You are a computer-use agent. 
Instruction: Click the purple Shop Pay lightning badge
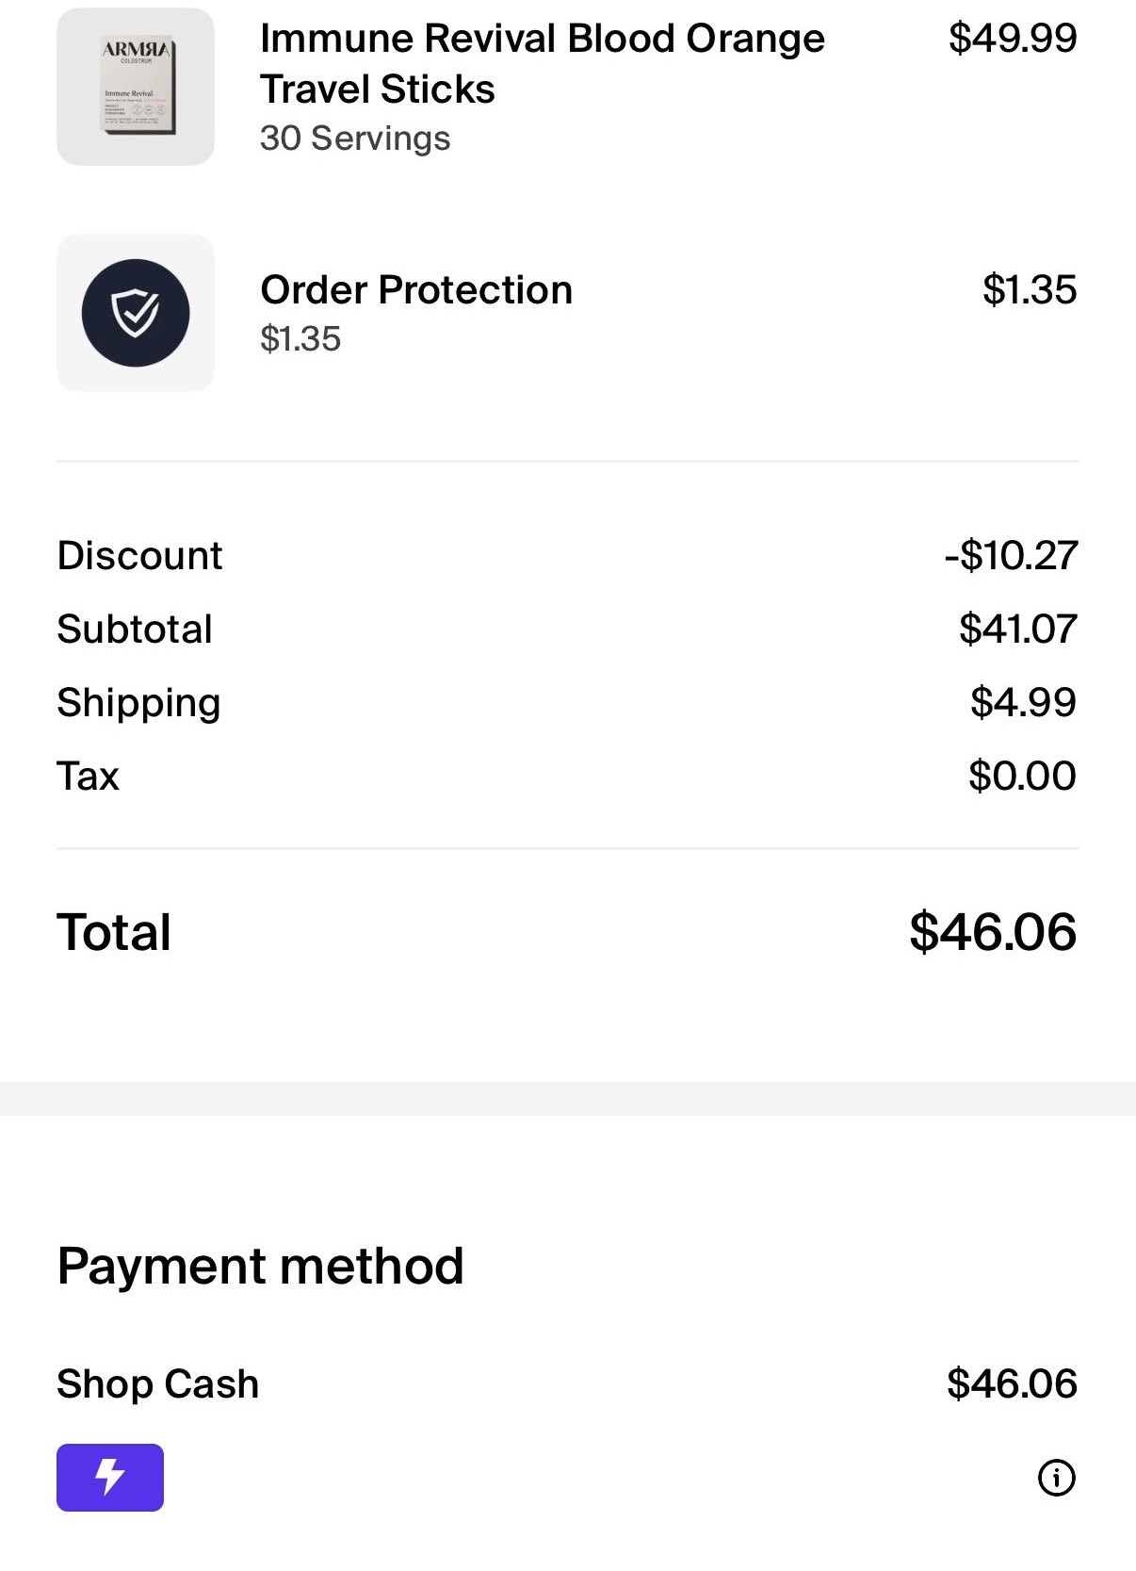click(x=110, y=1477)
